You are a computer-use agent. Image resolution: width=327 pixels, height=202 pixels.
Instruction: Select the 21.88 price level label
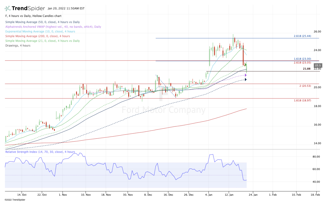[x=307, y=69]
